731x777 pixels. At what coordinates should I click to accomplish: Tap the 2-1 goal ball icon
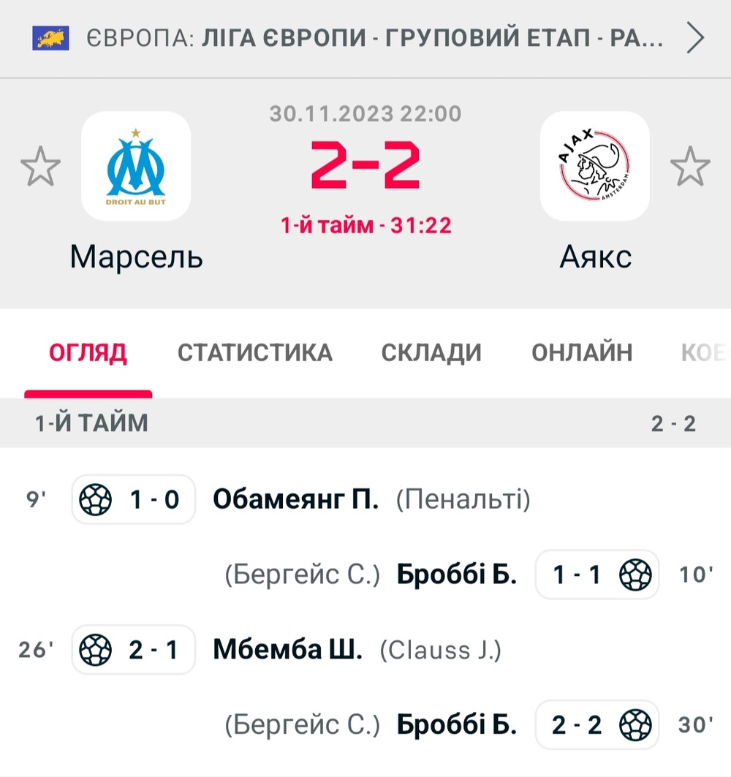tap(96, 650)
